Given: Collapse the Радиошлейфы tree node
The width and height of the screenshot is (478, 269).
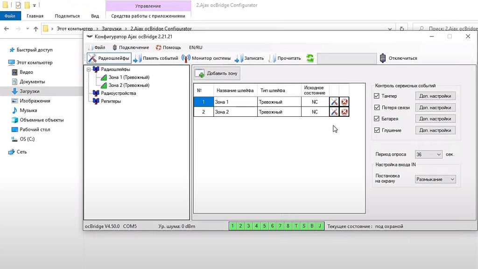Looking at the screenshot, I should (89, 70).
